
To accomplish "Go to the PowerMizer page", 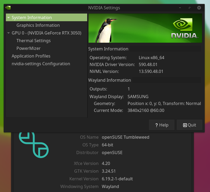I will click(28, 49).
